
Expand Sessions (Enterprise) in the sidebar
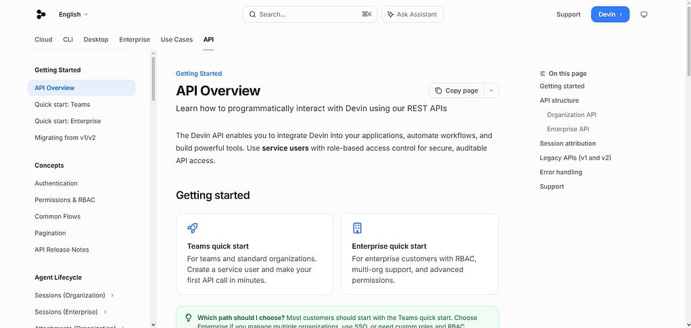click(105, 312)
